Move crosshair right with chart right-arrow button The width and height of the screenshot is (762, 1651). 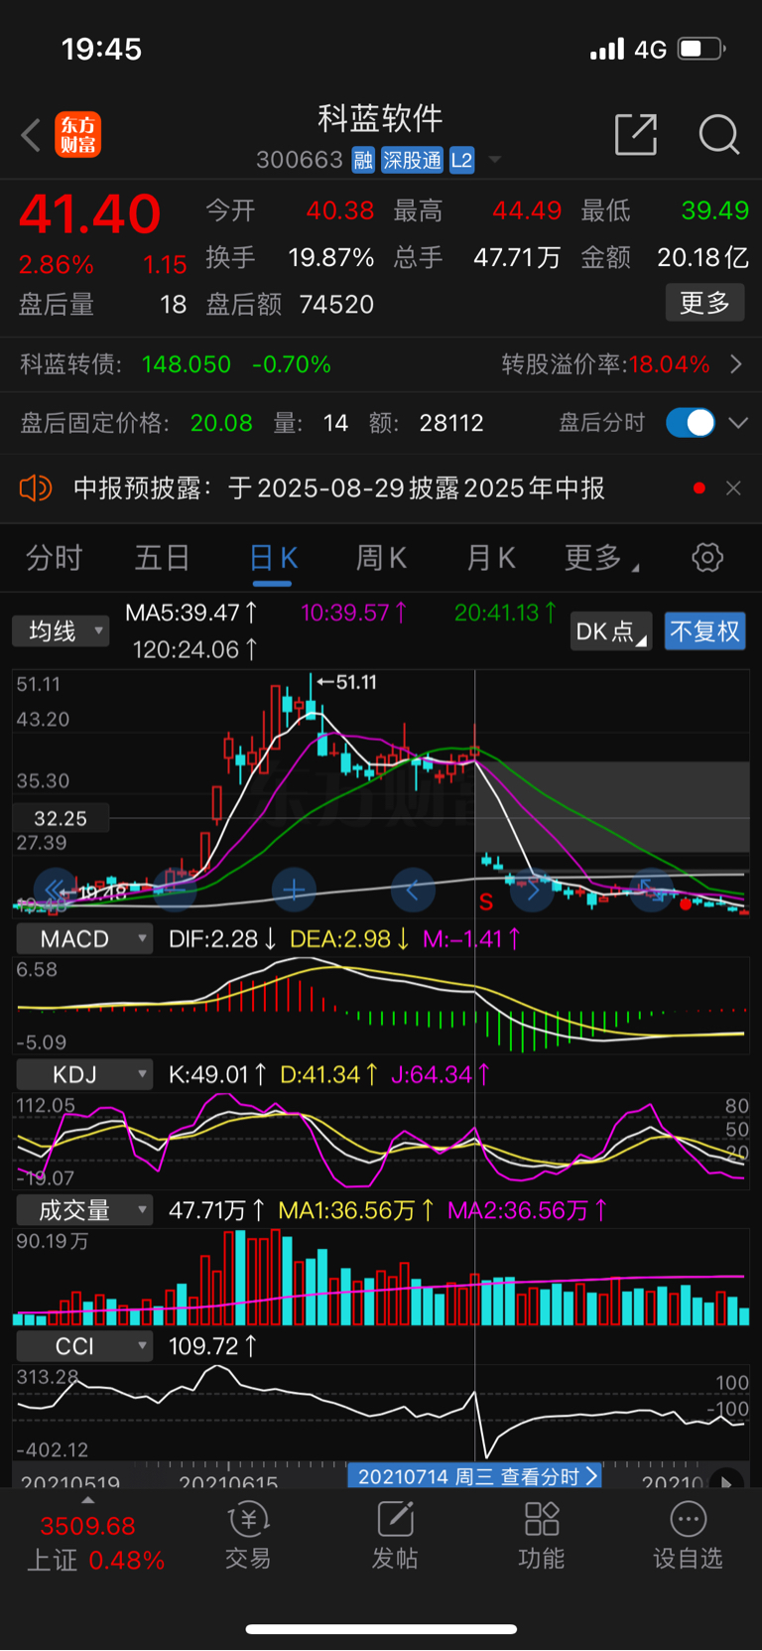coord(532,891)
